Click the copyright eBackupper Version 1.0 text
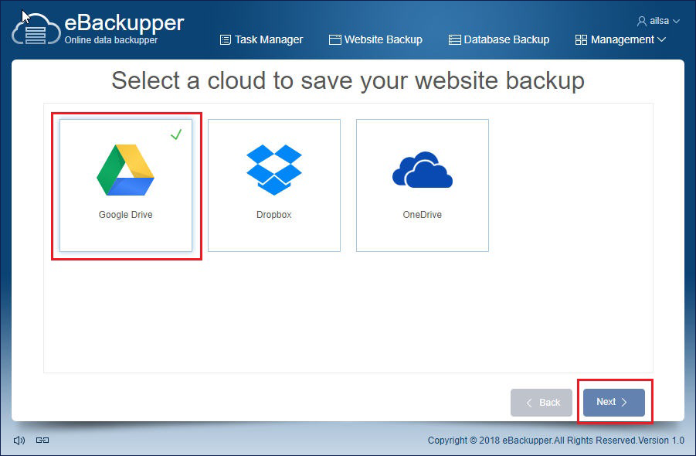Viewport: 696px width, 456px height. pyautogui.click(x=555, y=440)
